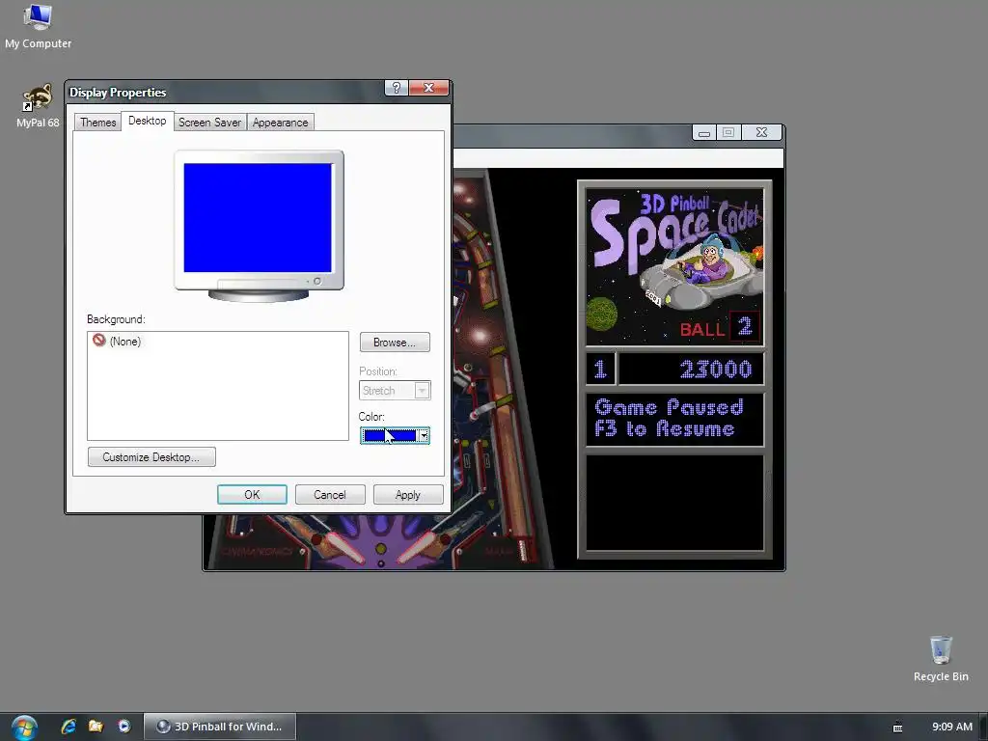Select the MyPal 68 desktop shortcut

pos(38,106)
